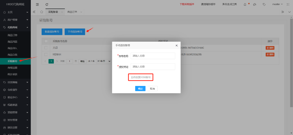Image resolution: width=293 pixels, height=135 pixels.
Task: Focus the 账号名称 input field
Action: tap(153, 56)
